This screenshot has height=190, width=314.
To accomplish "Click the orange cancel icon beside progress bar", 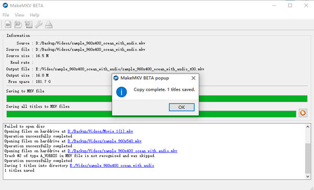I will pos(303,113).
